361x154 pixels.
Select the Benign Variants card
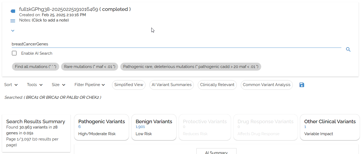(154, 127)
